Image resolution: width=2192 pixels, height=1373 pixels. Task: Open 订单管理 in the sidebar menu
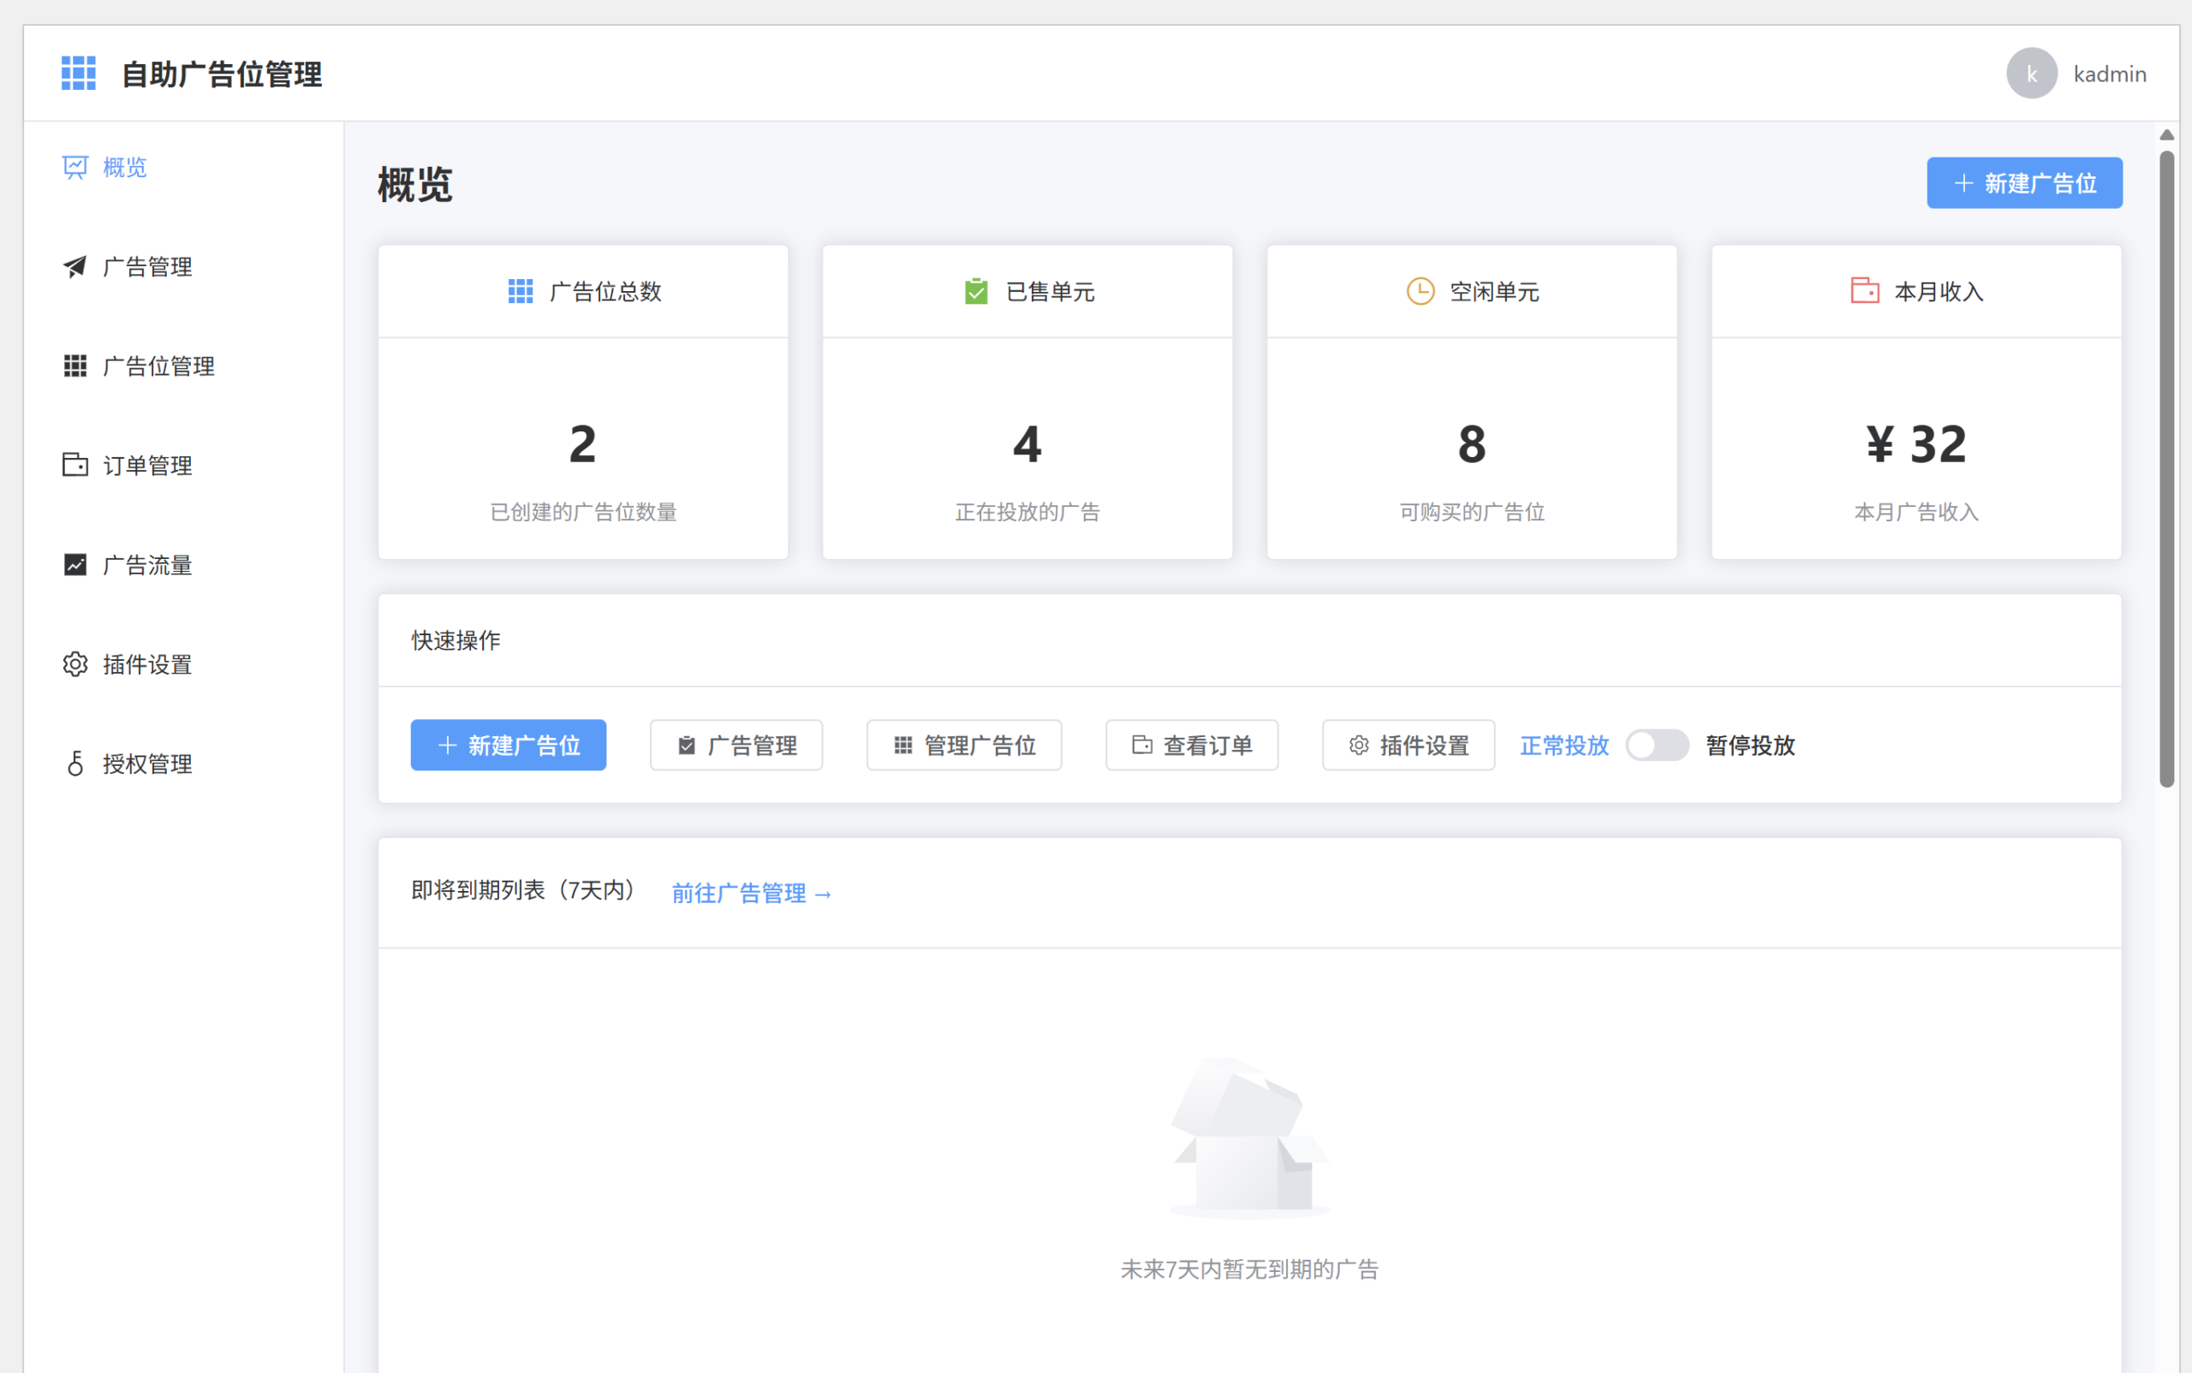click(183, 465)
